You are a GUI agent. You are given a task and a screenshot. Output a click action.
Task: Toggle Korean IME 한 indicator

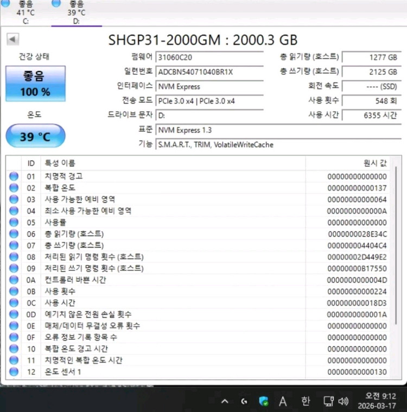(306, 401)
